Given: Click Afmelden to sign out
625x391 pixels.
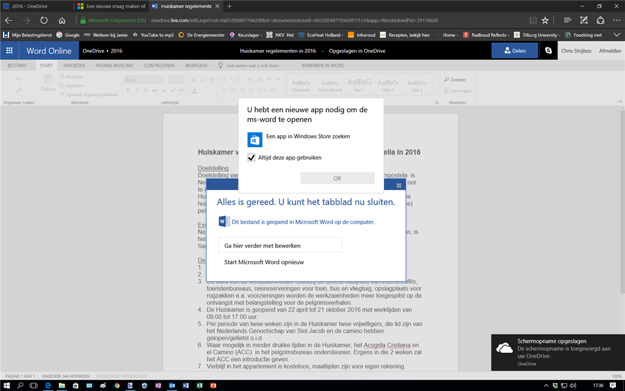Looking at the screenshot, I should pos(610,51).
